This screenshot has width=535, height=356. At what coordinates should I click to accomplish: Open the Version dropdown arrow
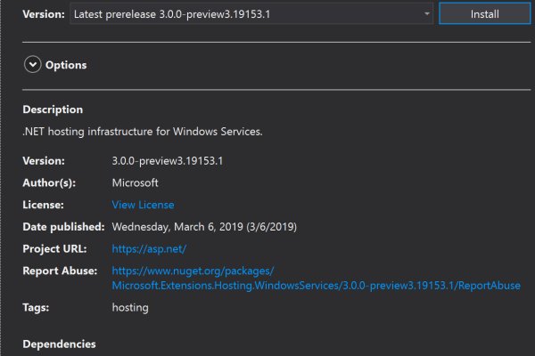click(x=426, y=14)
